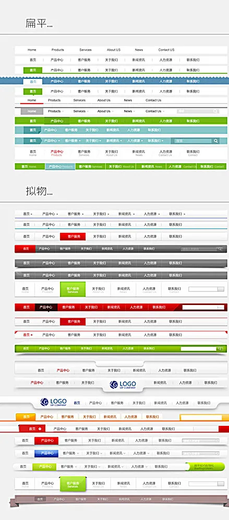Click circle icon on red 首页 tab
This screenshot has width=229, height=520.
40,429
